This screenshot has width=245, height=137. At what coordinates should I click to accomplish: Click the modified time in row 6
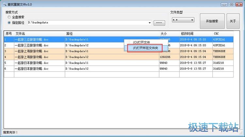click(x=193, y=69)
